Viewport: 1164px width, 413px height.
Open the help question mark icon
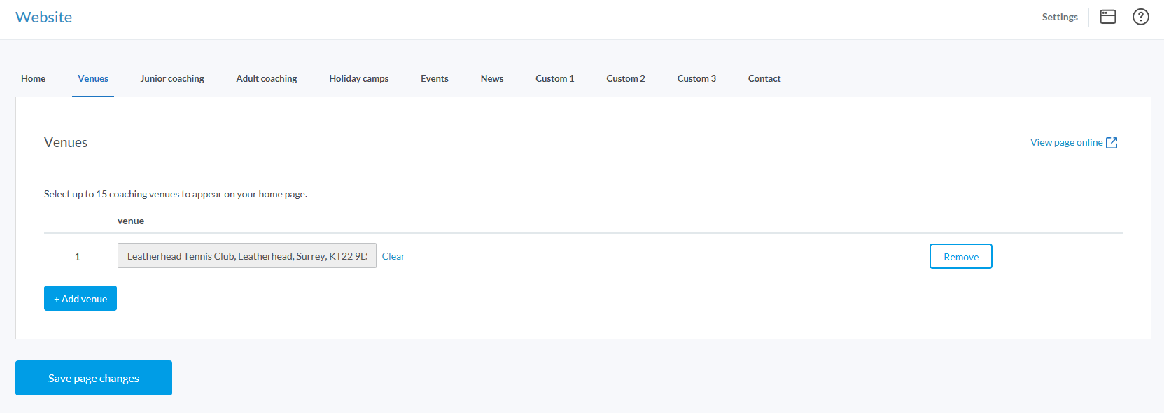pos(1140,17)
